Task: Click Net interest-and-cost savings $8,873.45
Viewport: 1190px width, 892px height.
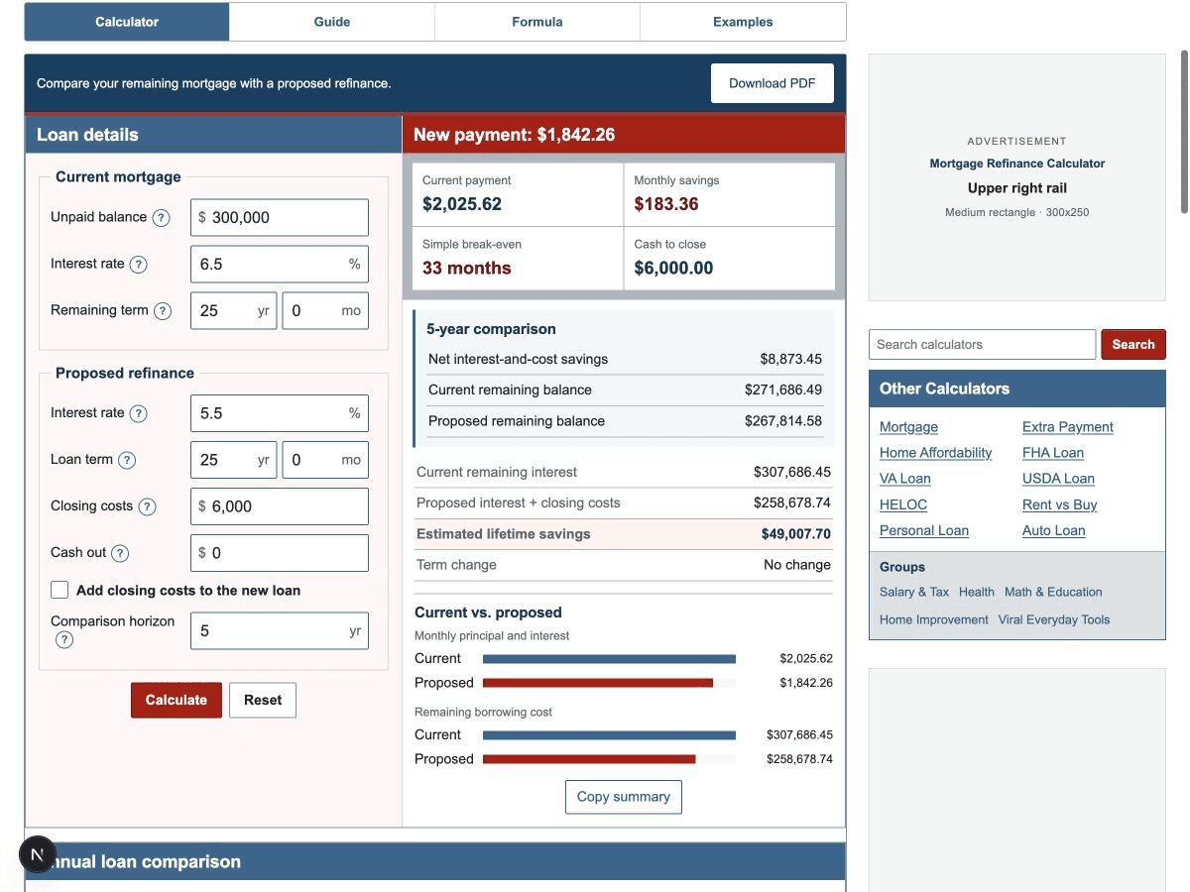Action: pos(625,360)
